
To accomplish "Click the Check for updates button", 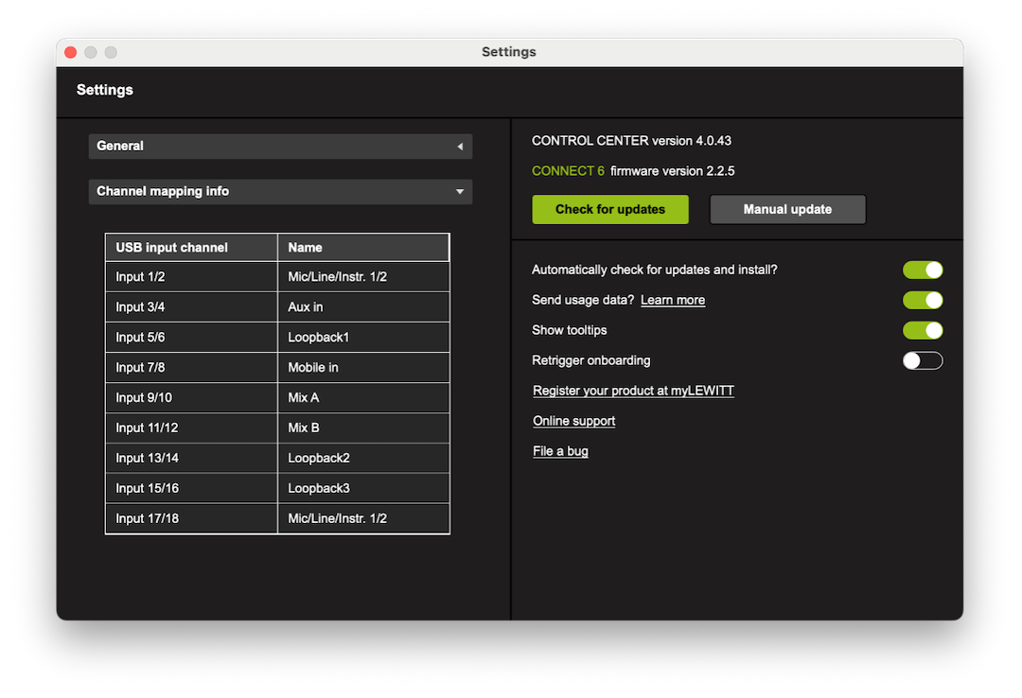I will pos(609,209).
